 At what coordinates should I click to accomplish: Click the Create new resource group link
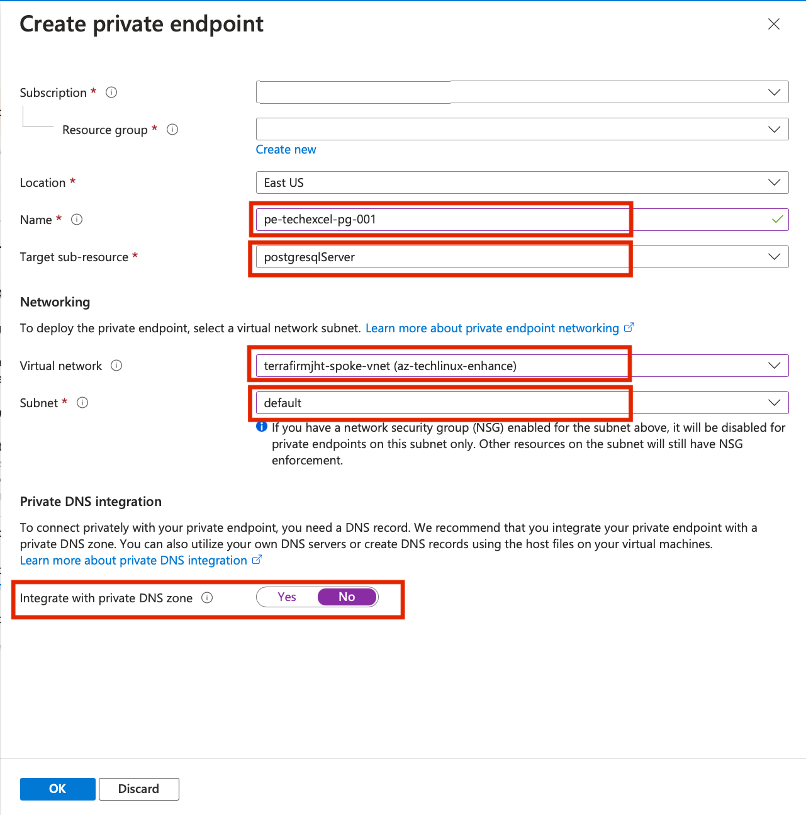coord(286,150)
